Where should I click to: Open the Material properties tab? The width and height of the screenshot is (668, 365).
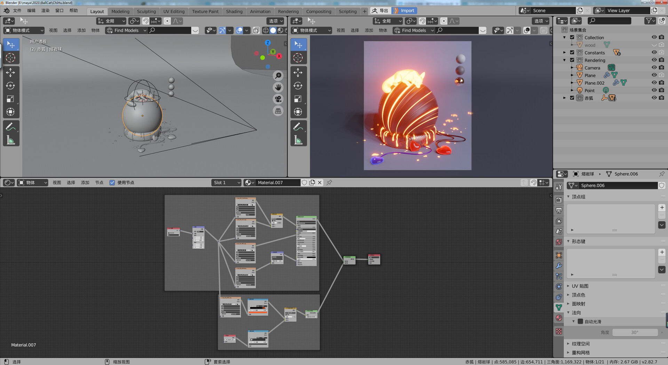559,318
